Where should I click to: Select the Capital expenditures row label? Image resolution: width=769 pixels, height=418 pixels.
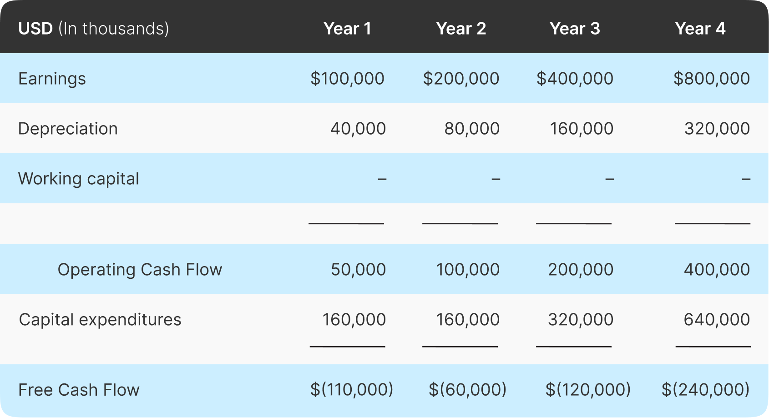[100, 320]
